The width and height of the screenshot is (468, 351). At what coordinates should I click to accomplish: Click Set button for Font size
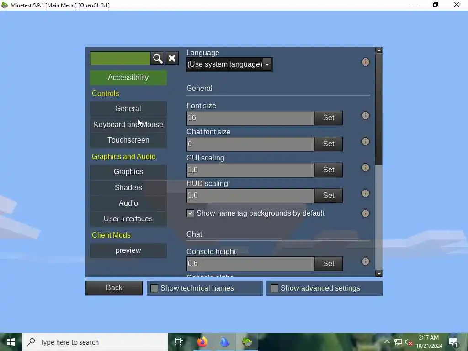pyautogui.click(x=328, y=117)
